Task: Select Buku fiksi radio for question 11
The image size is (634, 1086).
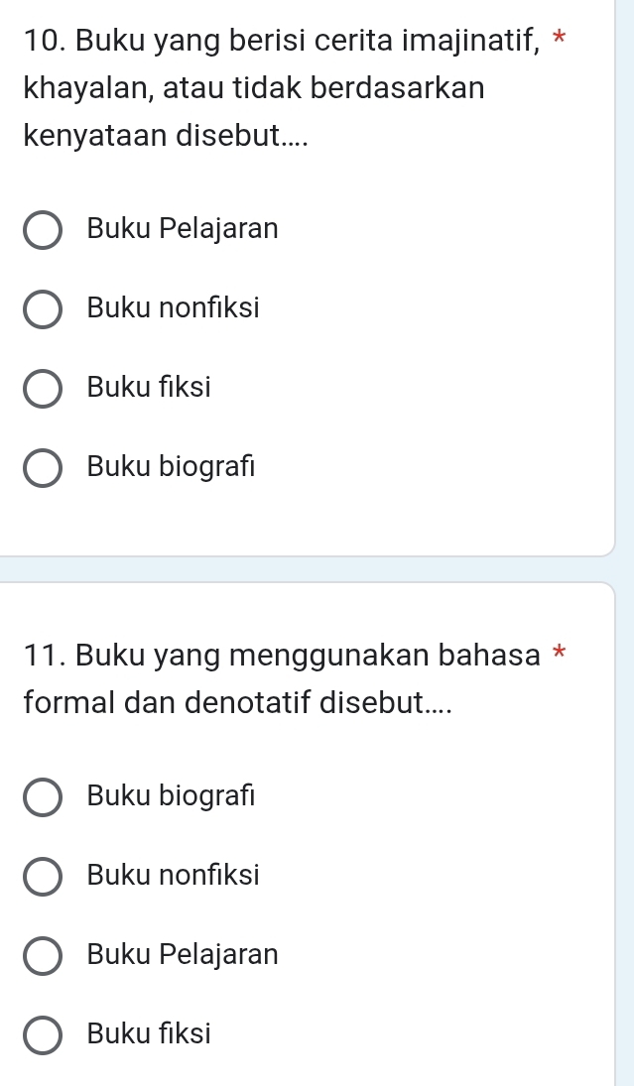Action: click(41, 1035)
